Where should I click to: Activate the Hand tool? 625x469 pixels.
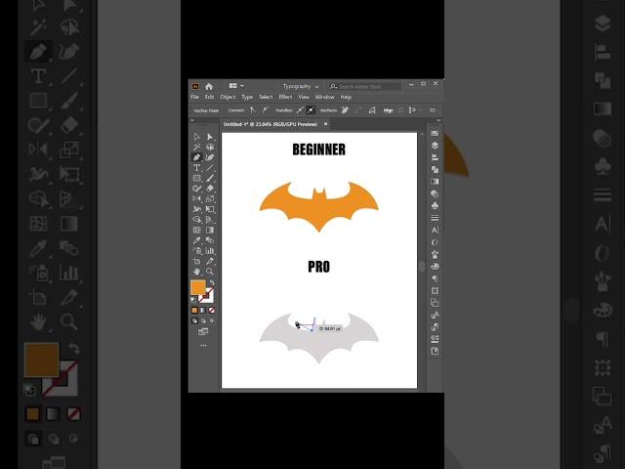click(x=197, y=272)
